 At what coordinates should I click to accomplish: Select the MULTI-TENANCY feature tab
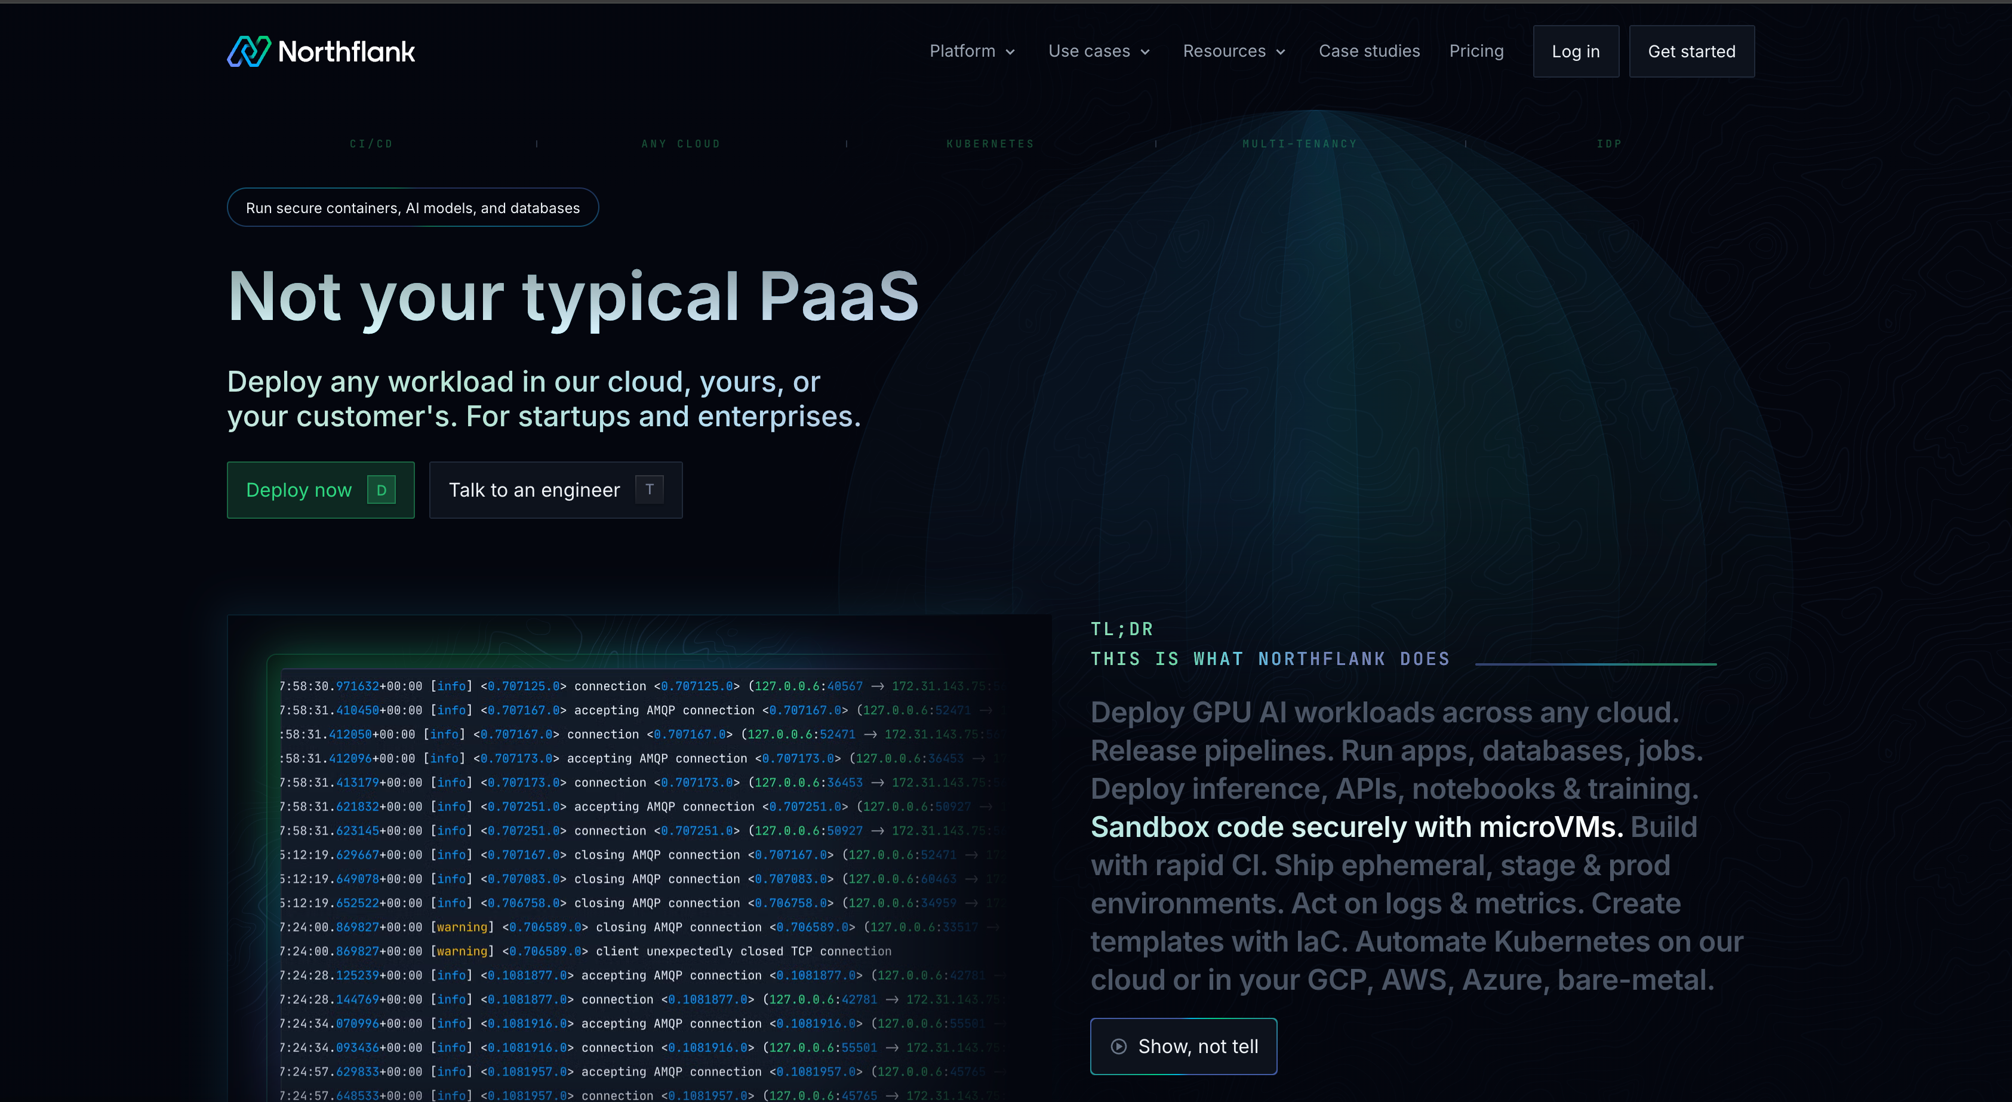(x=1300, y=144)
